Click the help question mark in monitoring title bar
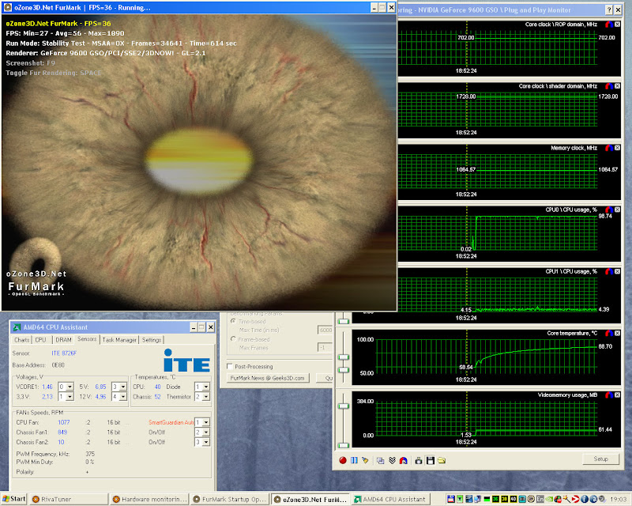This screenshot has height=506, width=632. click(x=609, y=10)
